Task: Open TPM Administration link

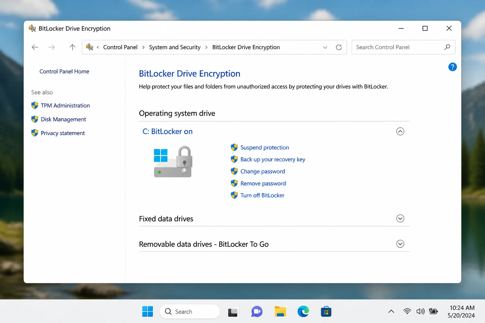Action: pos(65,106)
